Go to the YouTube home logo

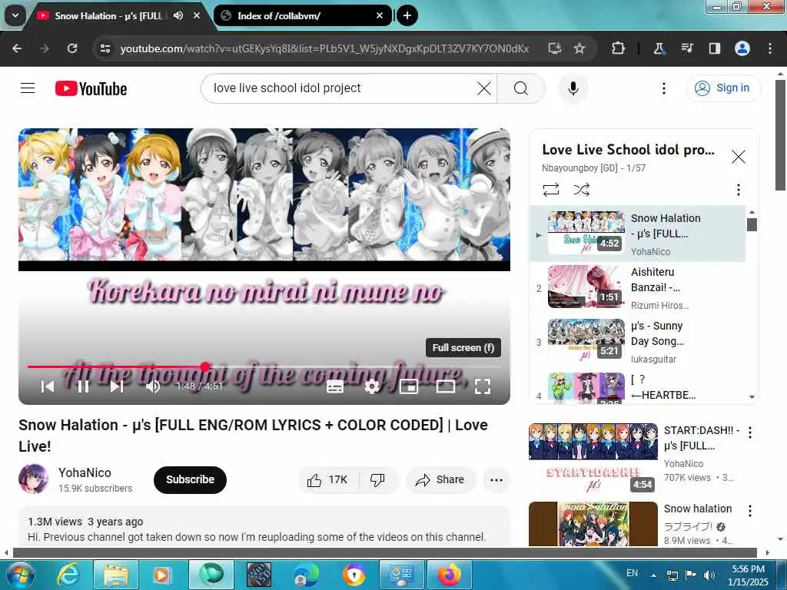pos(91,89)
